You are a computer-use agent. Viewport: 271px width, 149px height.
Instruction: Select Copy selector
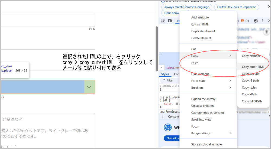pyautogui.click(x=251, y=74)
